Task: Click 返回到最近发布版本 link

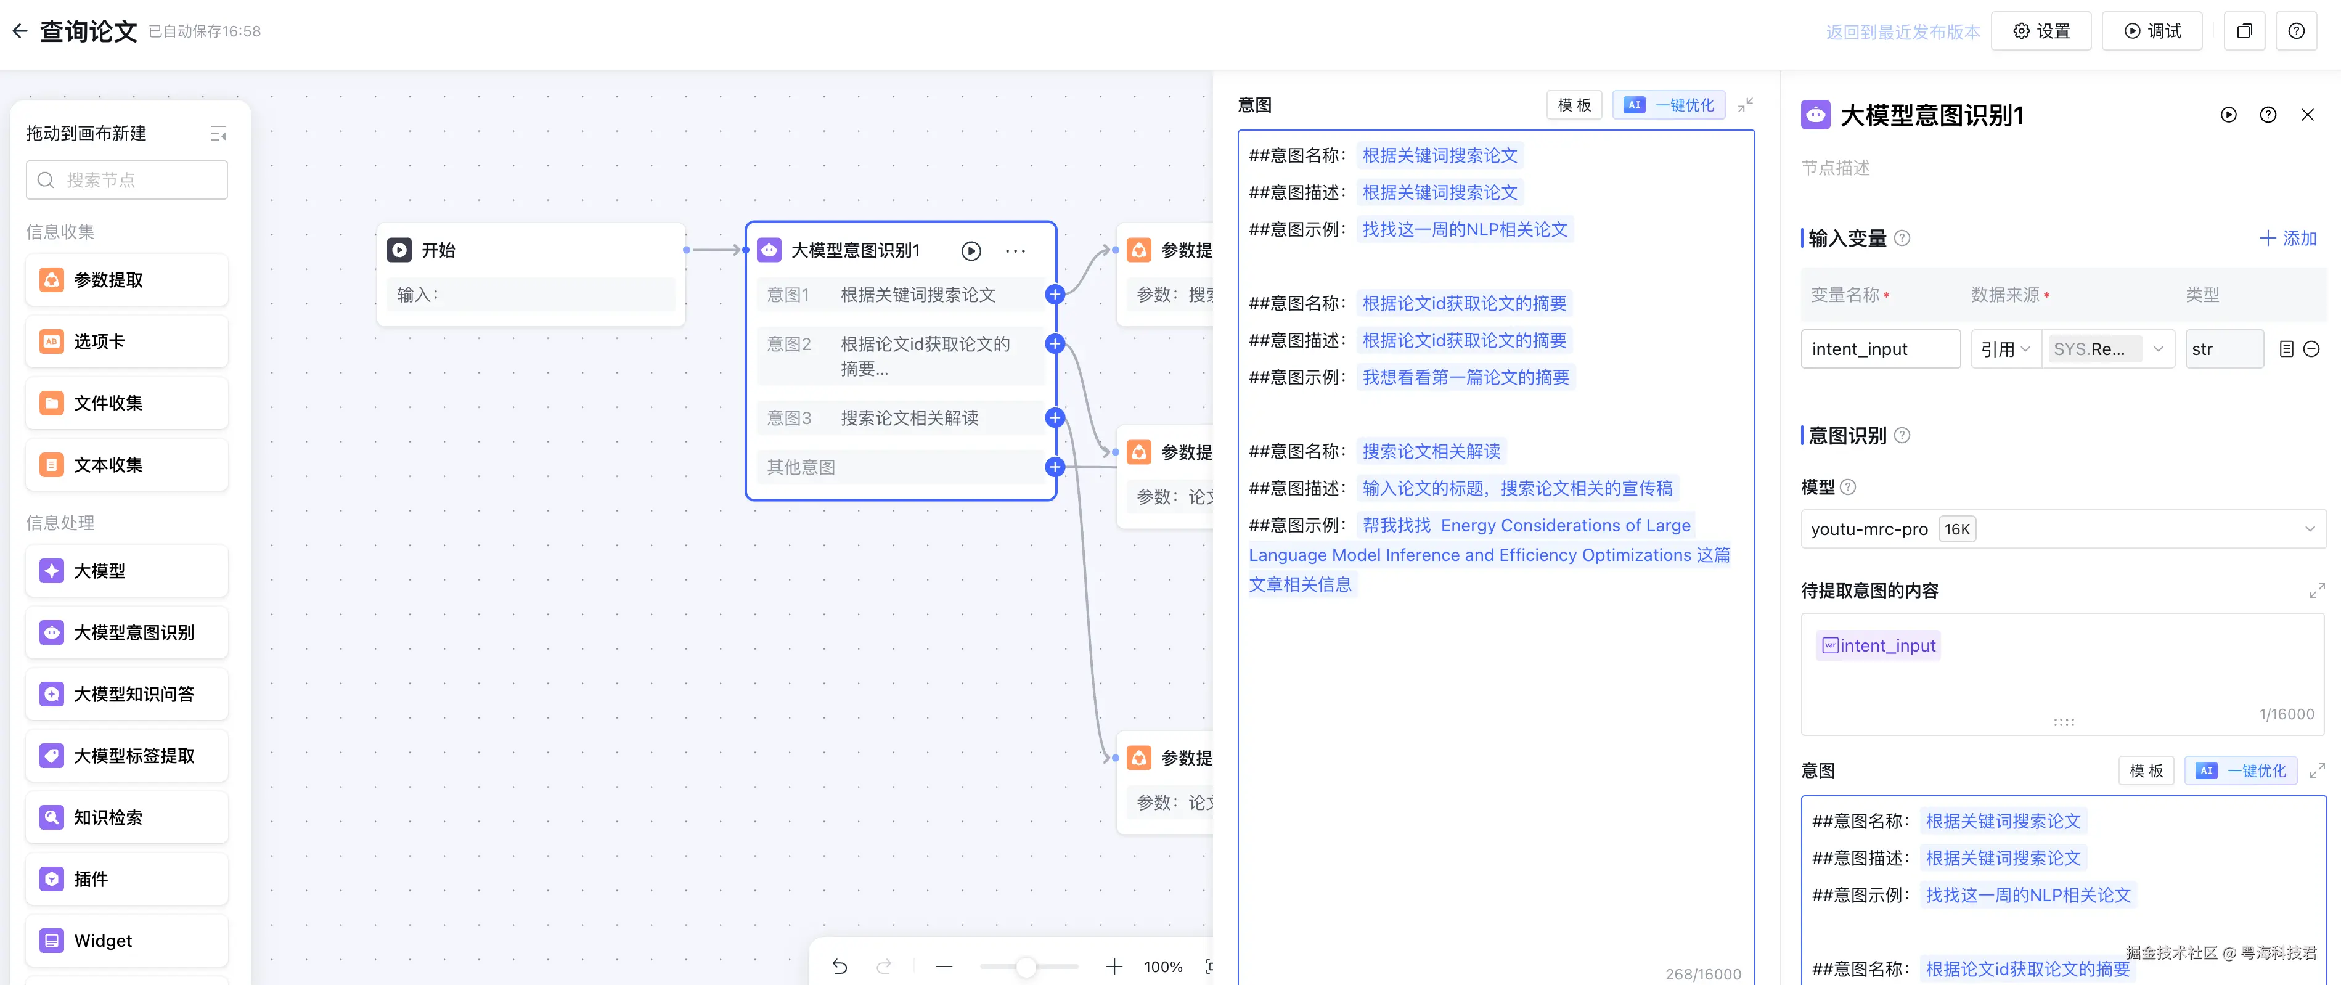Action: tap(1902, 32)
